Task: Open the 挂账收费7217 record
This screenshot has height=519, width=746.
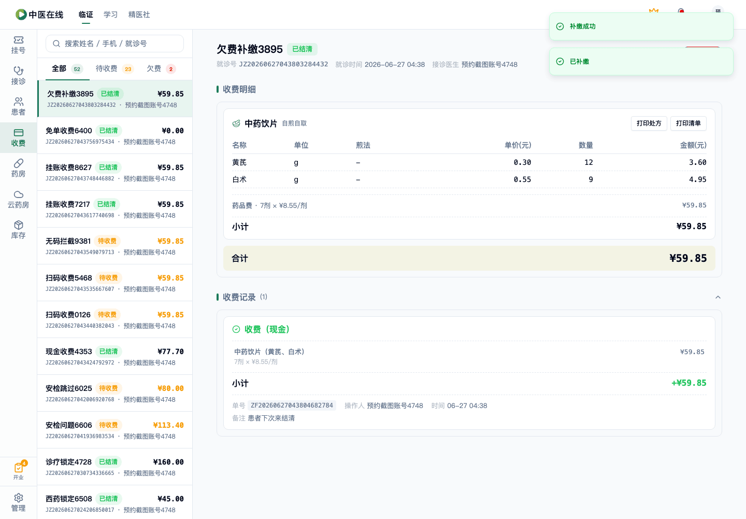Action: (115, 209)
